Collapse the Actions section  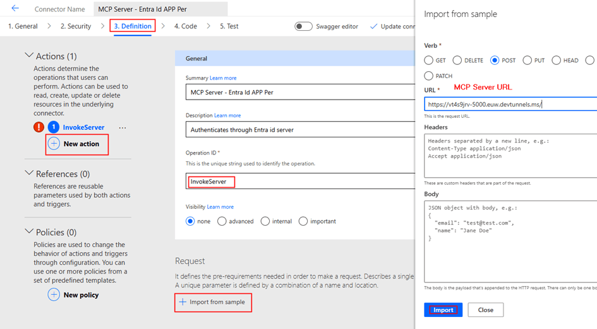tap(29, 55)
